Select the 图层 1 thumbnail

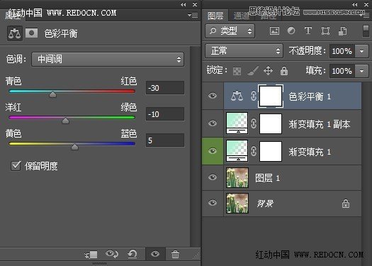(237, 177)
